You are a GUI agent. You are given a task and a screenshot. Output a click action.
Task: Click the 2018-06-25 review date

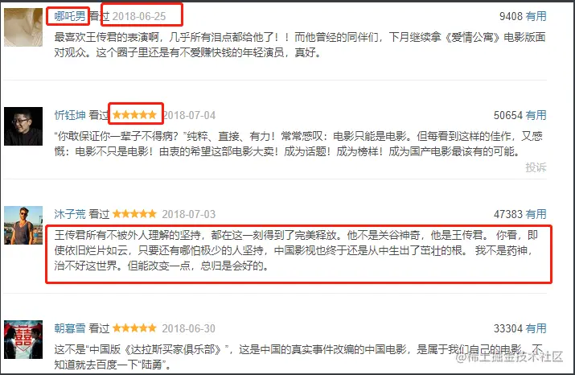point(139,16)
